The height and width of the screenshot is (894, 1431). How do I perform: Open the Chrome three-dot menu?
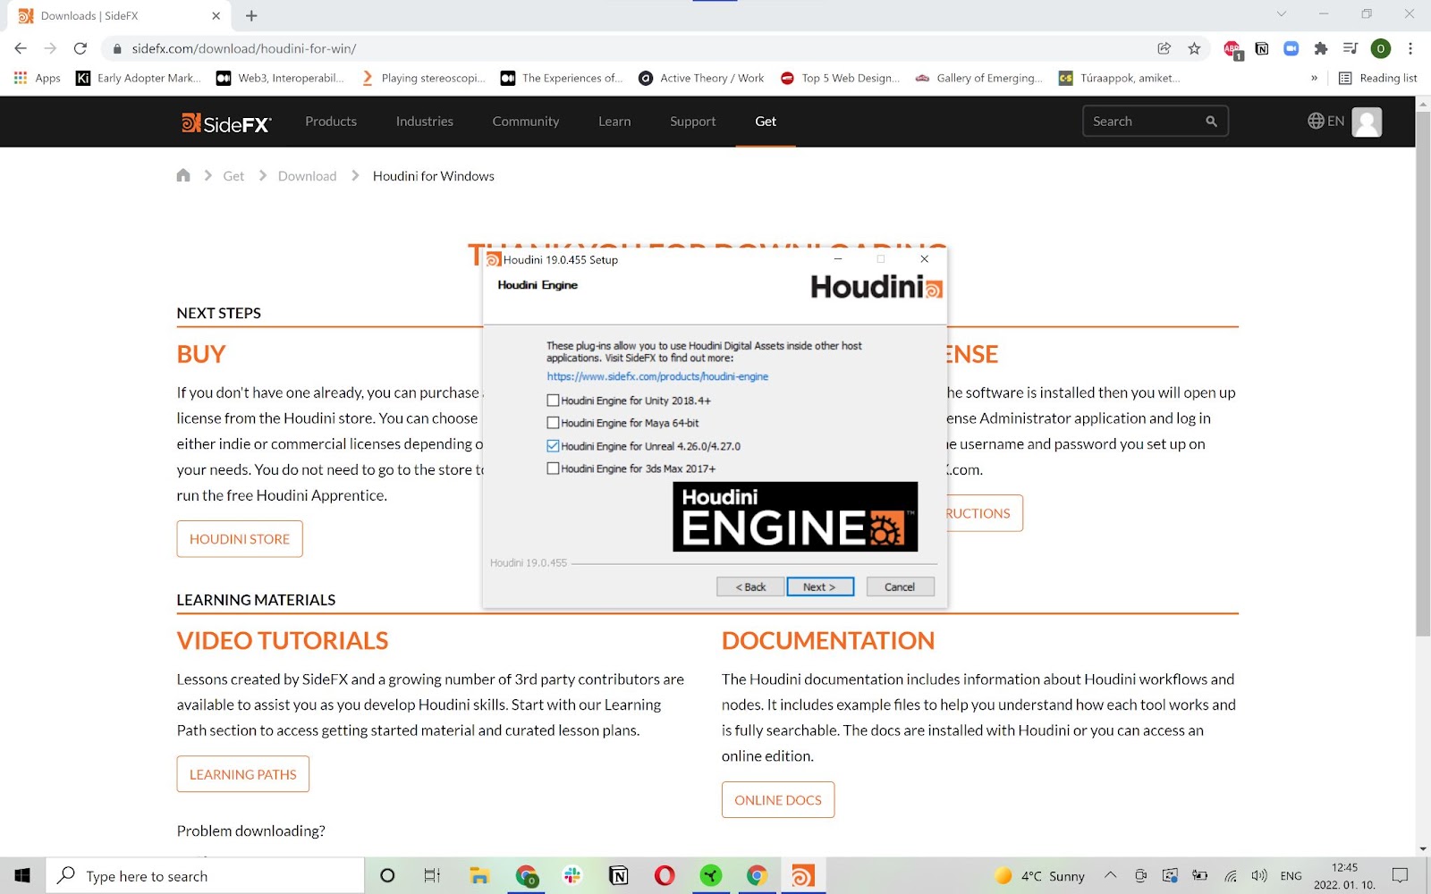tap(1410, 48)
